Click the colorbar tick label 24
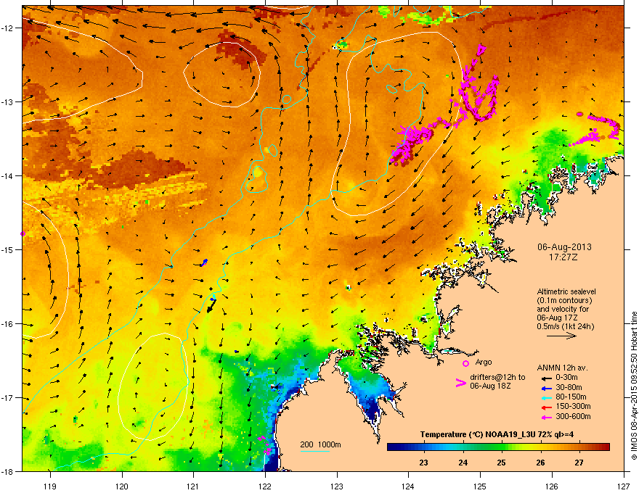Viewport: 639px width, 493px height. click(x=463, y=463)
